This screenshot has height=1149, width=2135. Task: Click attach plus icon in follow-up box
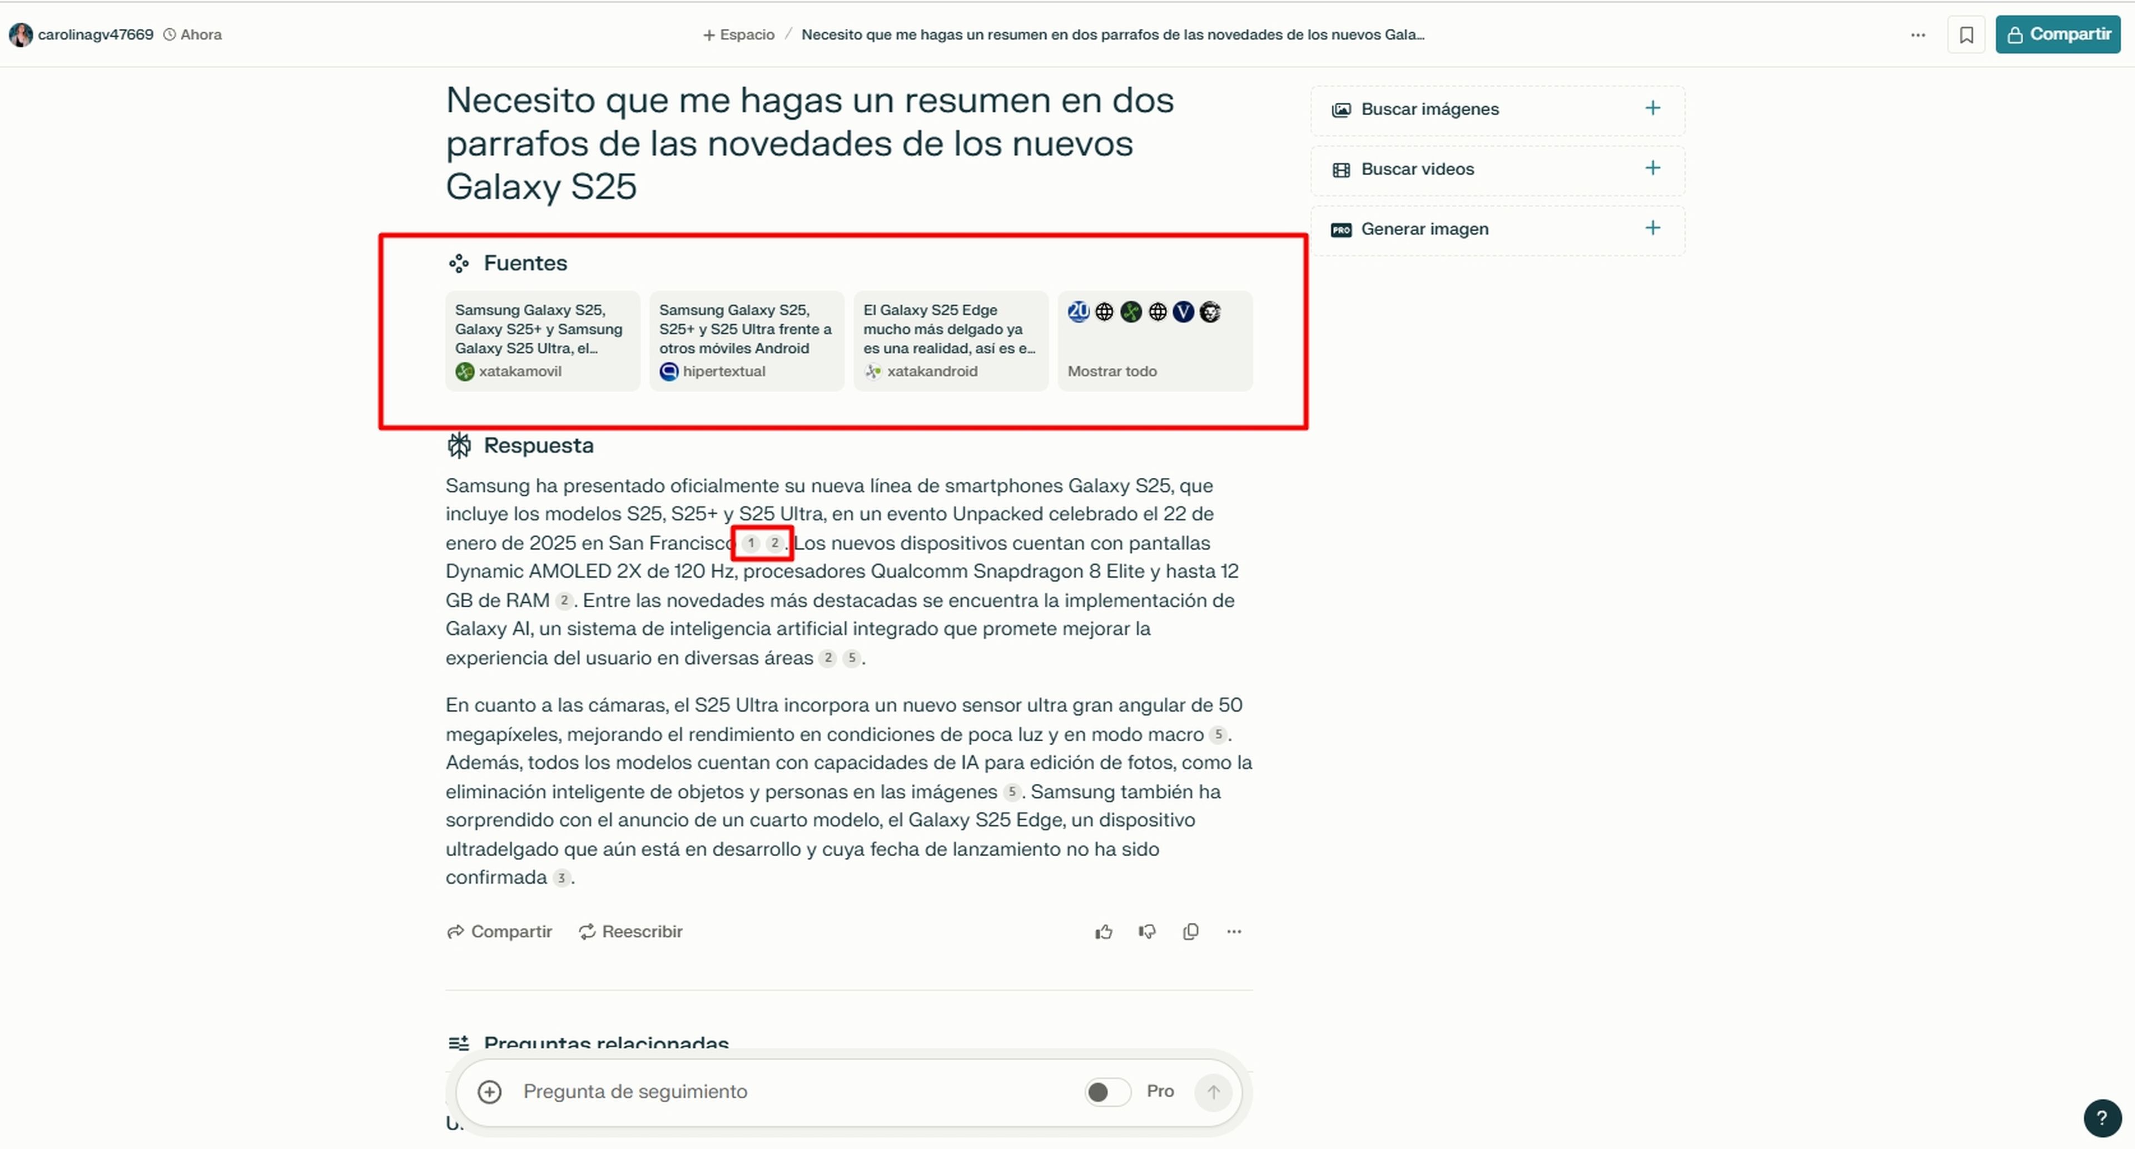[490, 1093]
